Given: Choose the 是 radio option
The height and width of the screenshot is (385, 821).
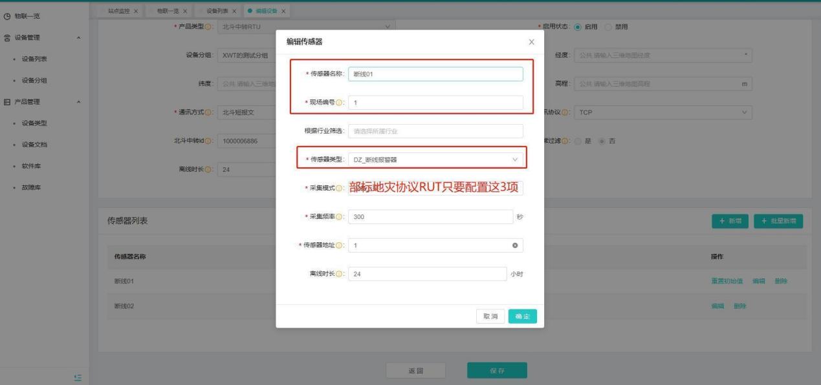Looking at the screenshot, I should click(x=578, y=141).
